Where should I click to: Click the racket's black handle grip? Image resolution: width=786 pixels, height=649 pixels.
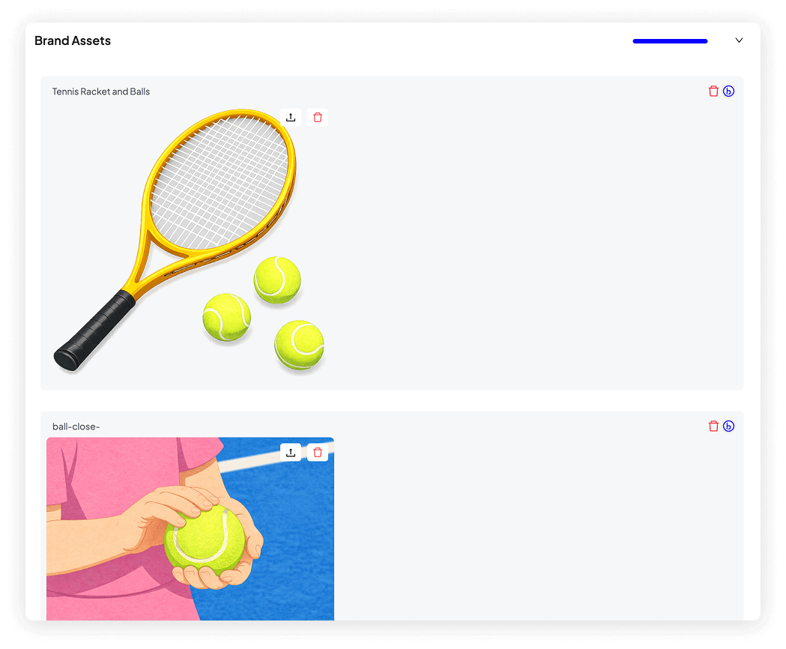95,331
